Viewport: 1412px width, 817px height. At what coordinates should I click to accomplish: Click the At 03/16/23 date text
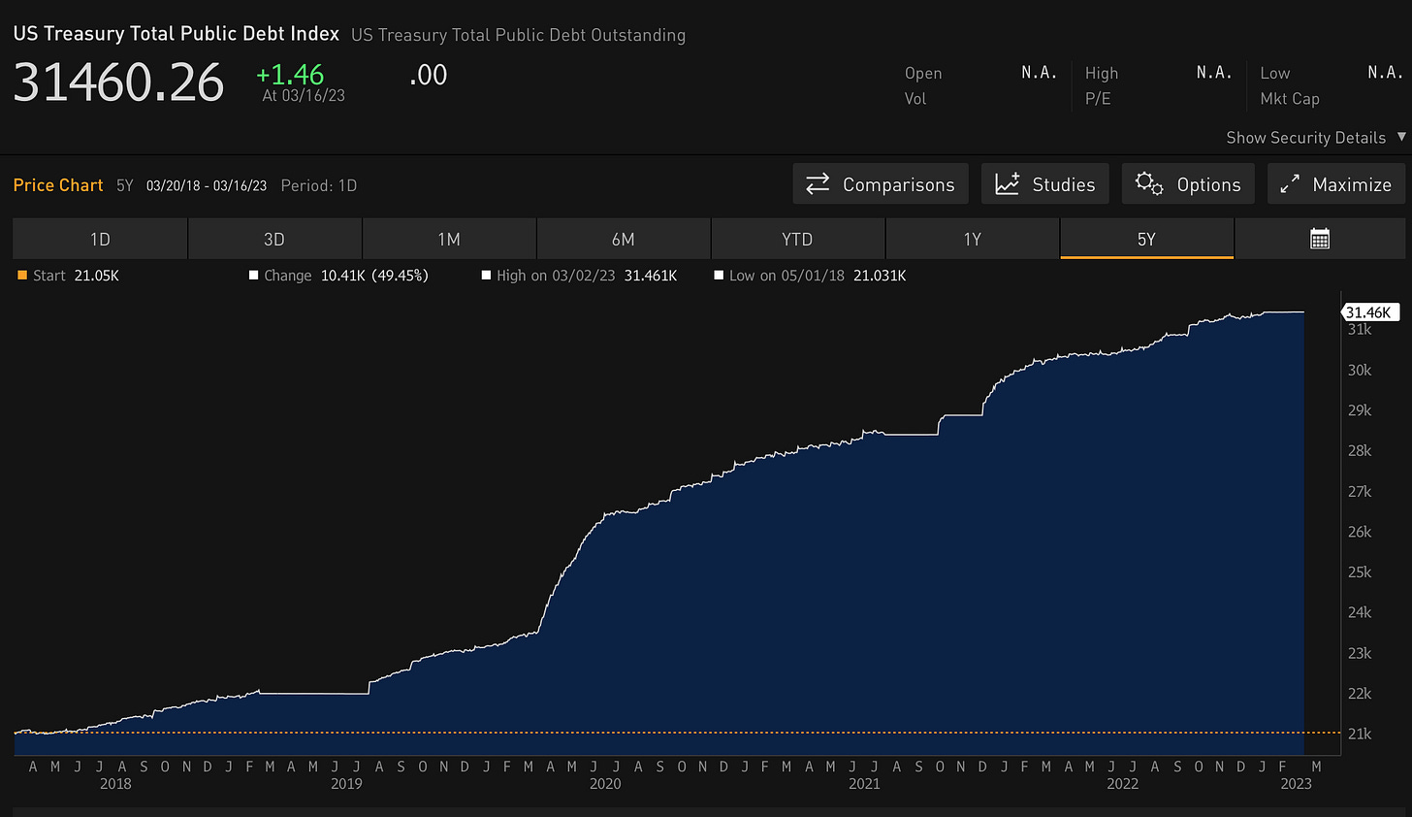pyautogui.click(x=304, y=96)
